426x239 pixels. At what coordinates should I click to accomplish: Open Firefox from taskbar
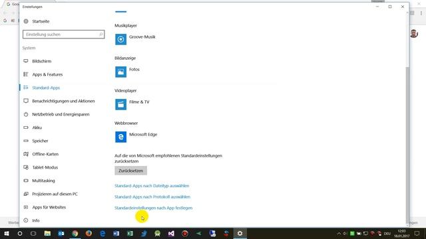pyautogui.click(x=89, y=233)
